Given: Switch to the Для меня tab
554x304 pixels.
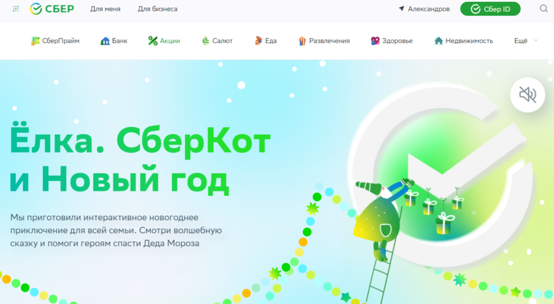Looking at the screenshot, I should [x=106, y=9].
